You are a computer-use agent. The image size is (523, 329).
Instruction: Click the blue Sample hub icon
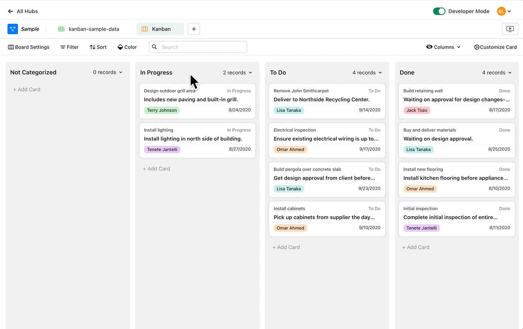[x=13, y=29]
